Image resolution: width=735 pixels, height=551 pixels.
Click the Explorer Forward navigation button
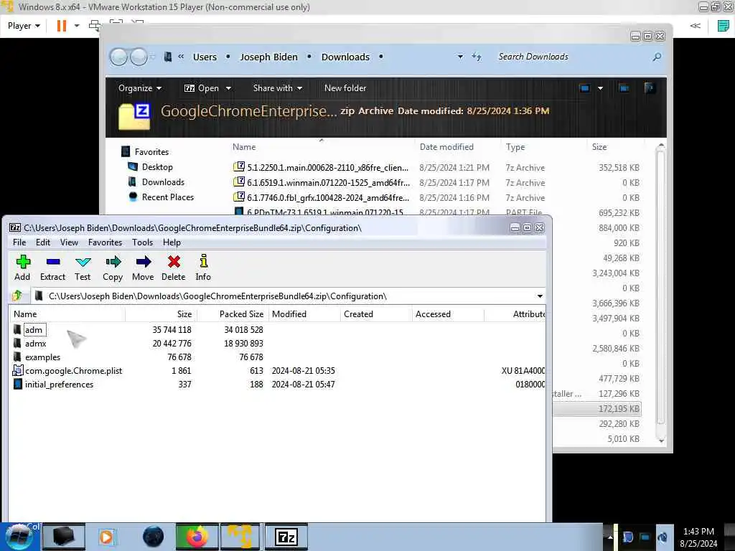(139, 57)
